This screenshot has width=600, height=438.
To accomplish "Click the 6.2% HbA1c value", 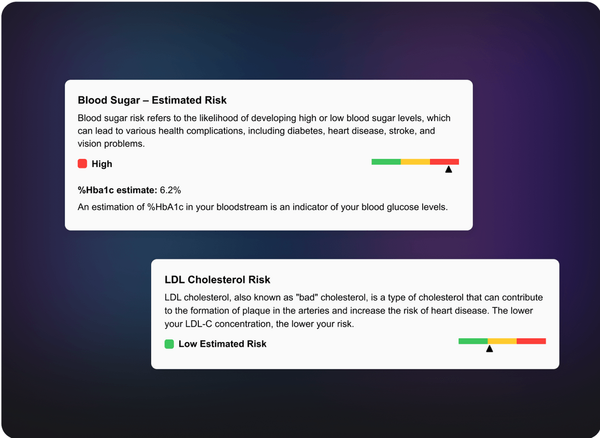I will (170, 189).
